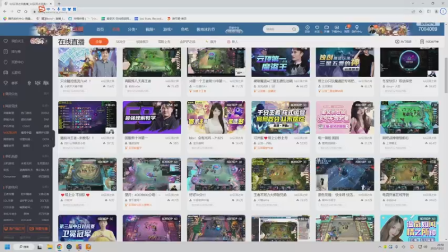This screenshot has width=448, height=252.
Task: Open the 云顶第一魔盗王 stream thumbnail
Action: [281, 62]
